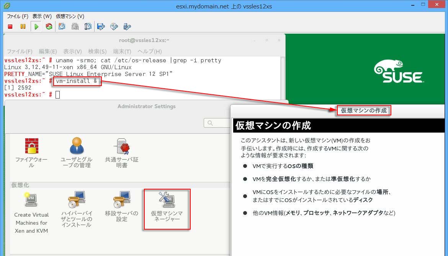Suspend the VM using the pause icon
The height and width of the screenshot is (256, 448).
click(x=23, y=26)
